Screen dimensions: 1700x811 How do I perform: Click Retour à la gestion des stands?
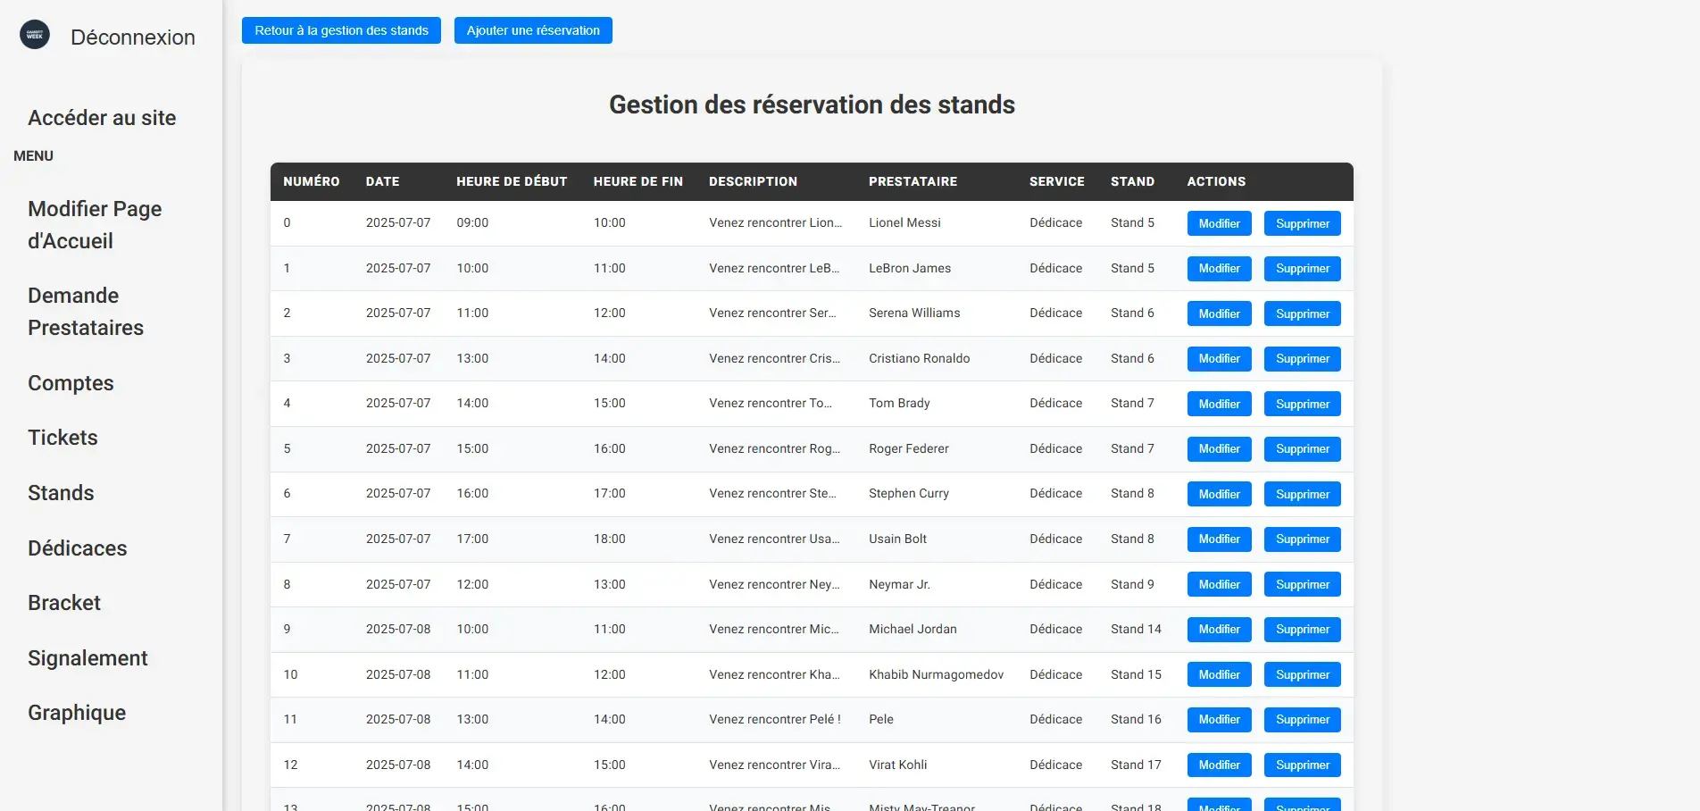[341, 29]
